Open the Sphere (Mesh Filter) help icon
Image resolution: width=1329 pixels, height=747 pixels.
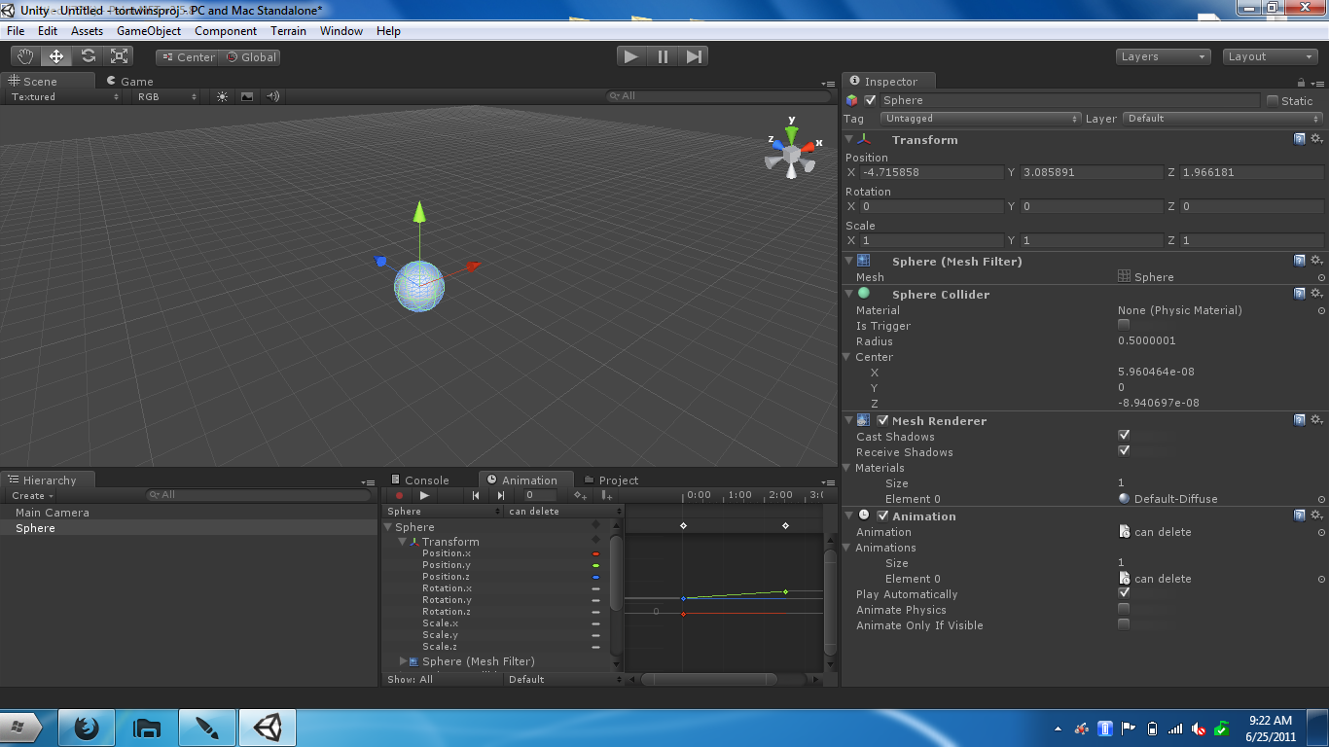(x=1300, y=261)
